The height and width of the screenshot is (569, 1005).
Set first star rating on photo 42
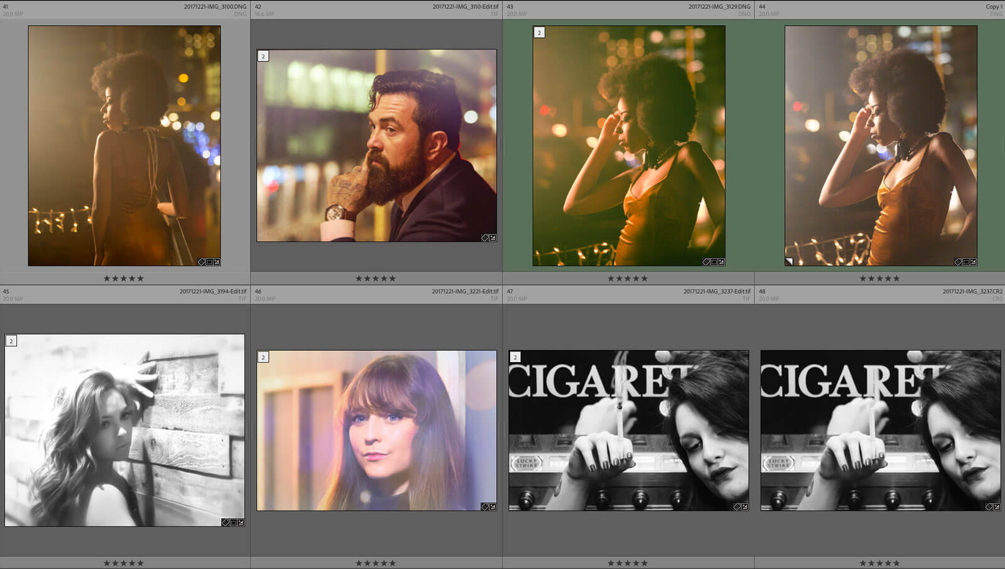(x=359, y=279)
